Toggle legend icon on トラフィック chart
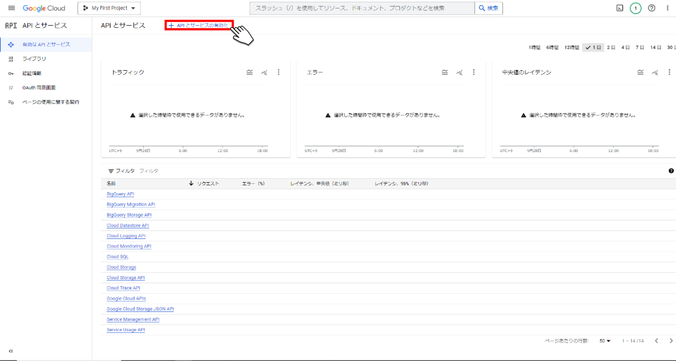The image size is (676, 361). pos(250,72)
